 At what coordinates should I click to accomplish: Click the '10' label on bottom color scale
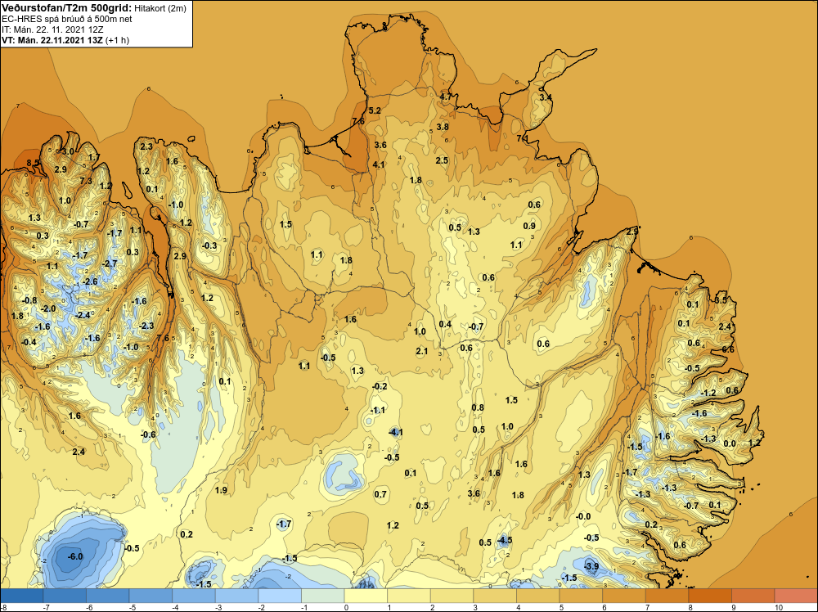point(779,607)
